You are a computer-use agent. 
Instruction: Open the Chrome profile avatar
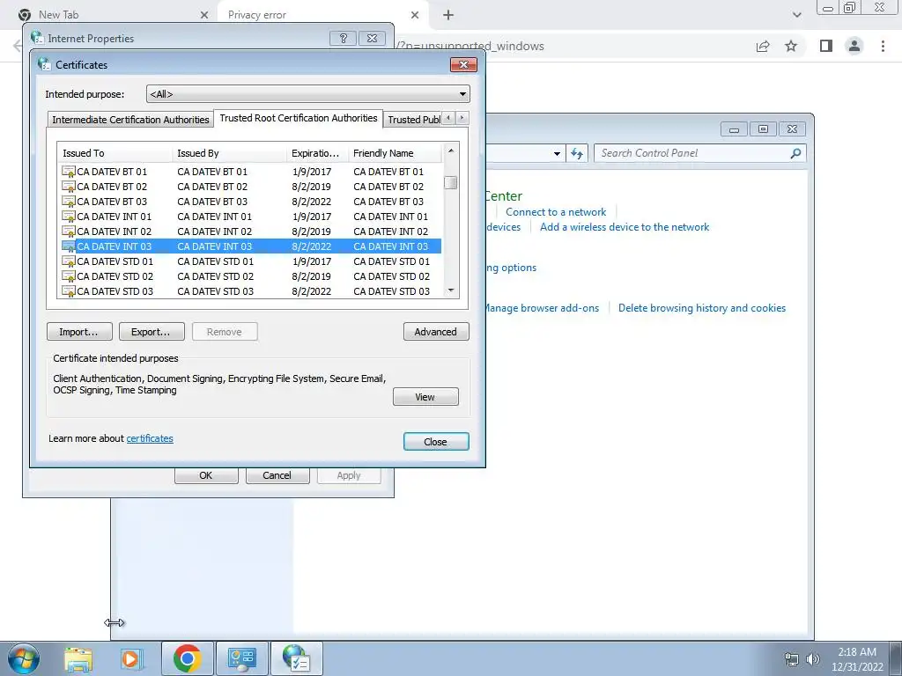coord(854,46)
